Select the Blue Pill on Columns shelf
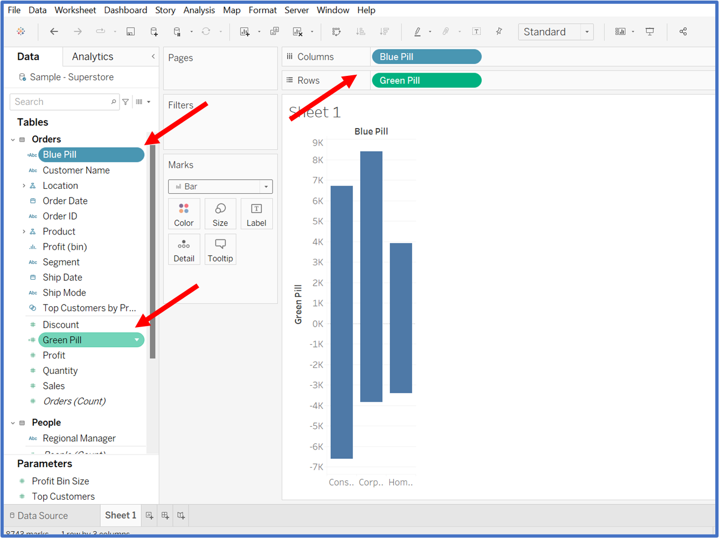The height and width of the screenshot is (538, 719). pos(427,56)
